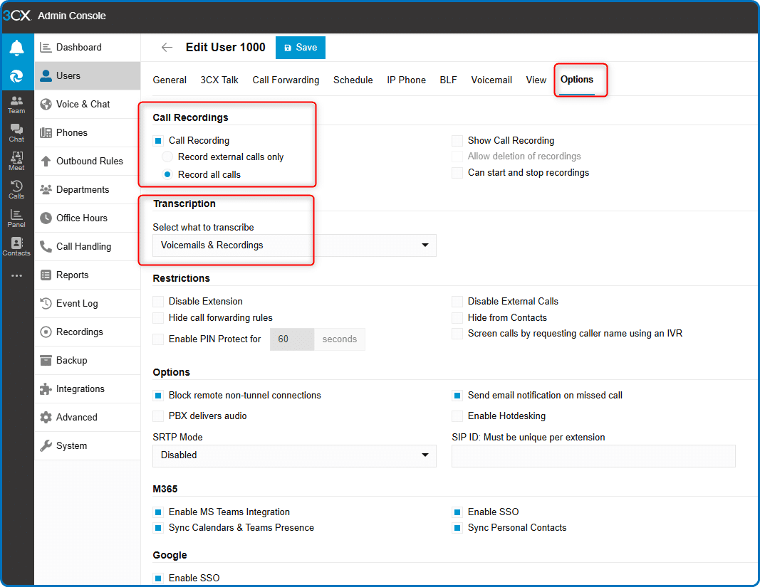Toggle Send email notification on missed call
760x587 pixels.
point(457,396)
